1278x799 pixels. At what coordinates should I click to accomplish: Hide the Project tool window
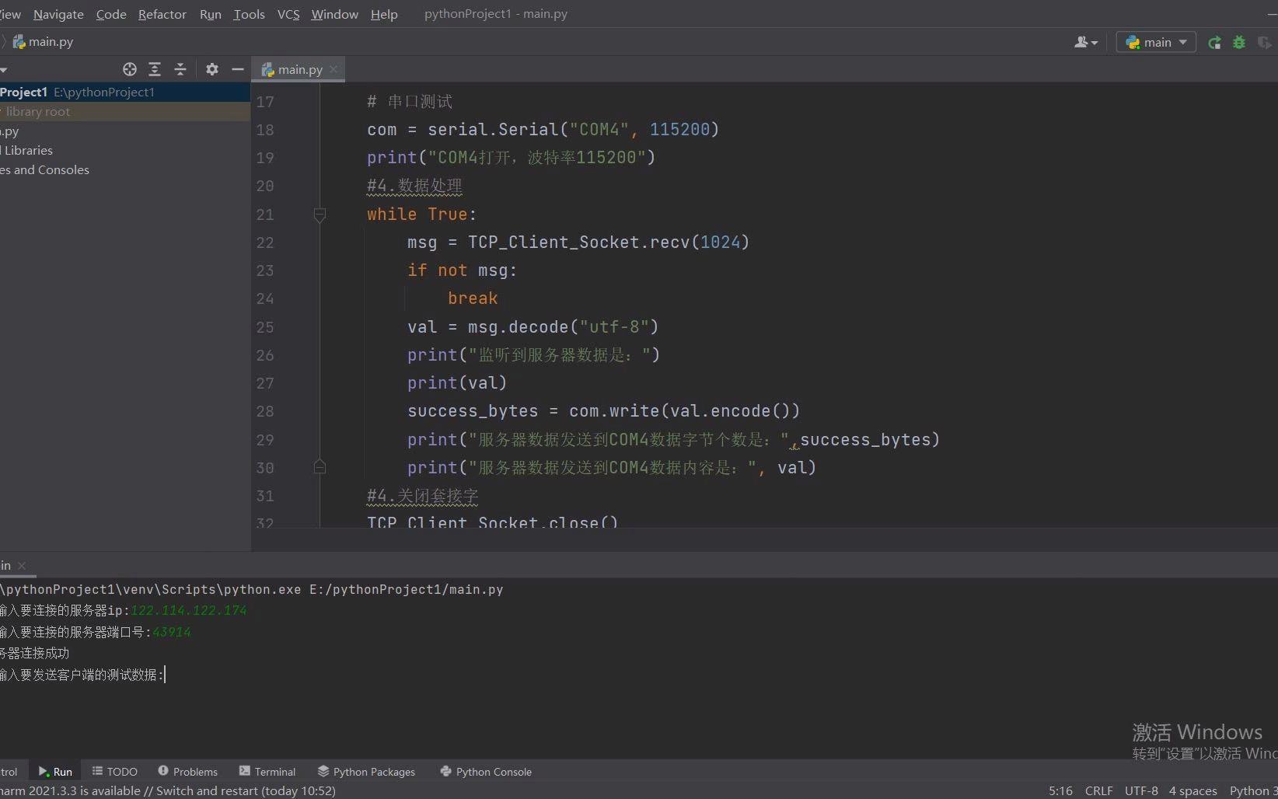[x=238, y=69]
